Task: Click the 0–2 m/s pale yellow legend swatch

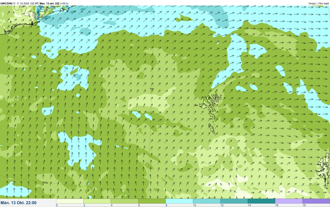Action: pyautogui.click(x=70, y=201)
